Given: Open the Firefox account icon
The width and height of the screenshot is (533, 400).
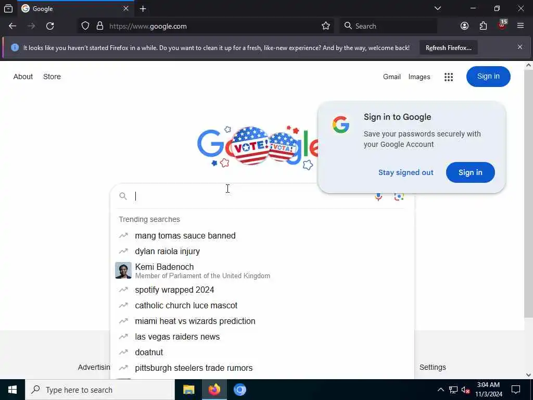Looking at the screenshot, I should pos(464,26).
